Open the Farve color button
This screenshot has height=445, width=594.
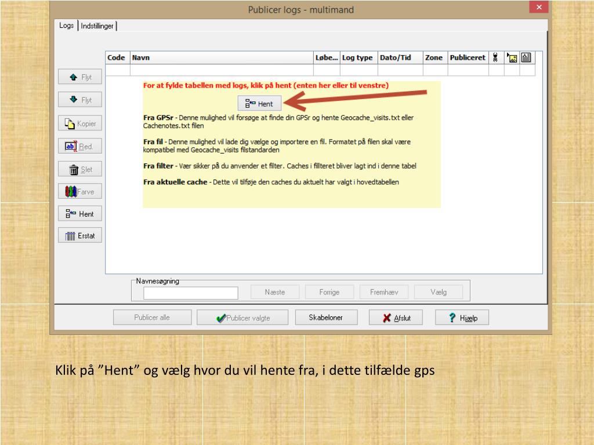80,191
